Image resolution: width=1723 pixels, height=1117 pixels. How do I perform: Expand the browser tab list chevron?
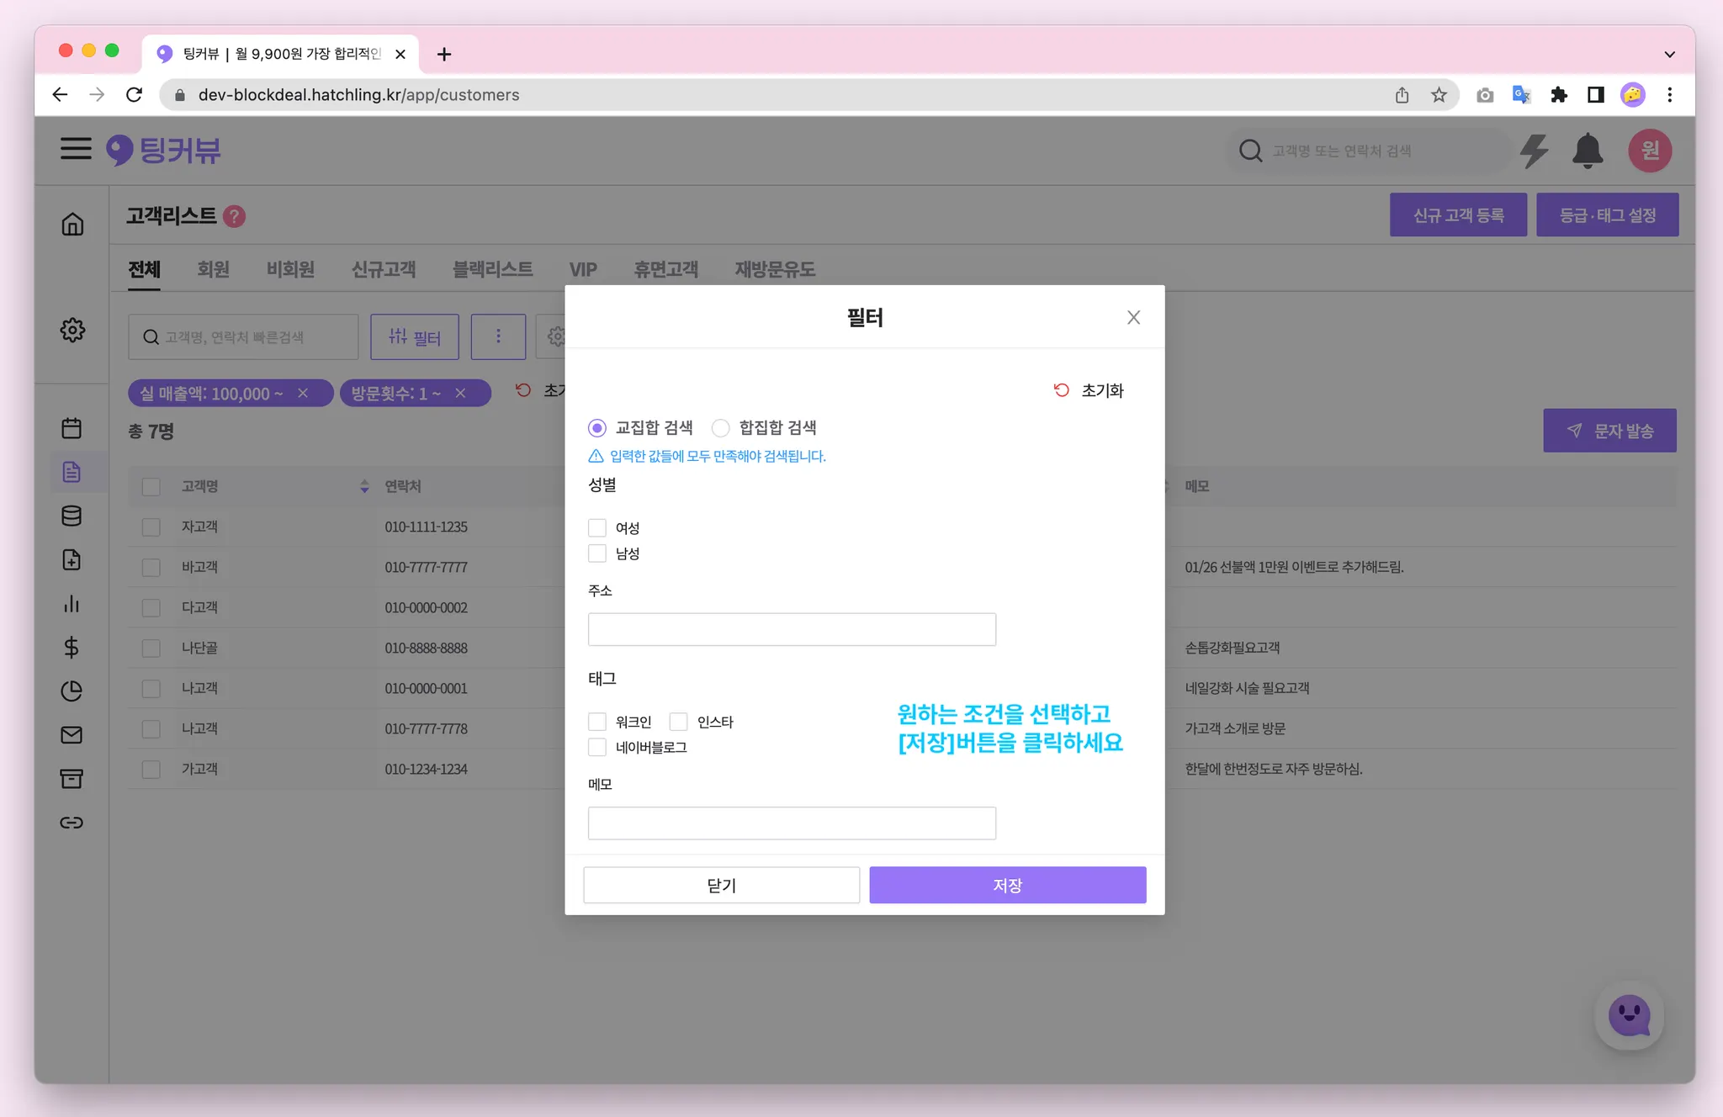[x=1669, y=54]
